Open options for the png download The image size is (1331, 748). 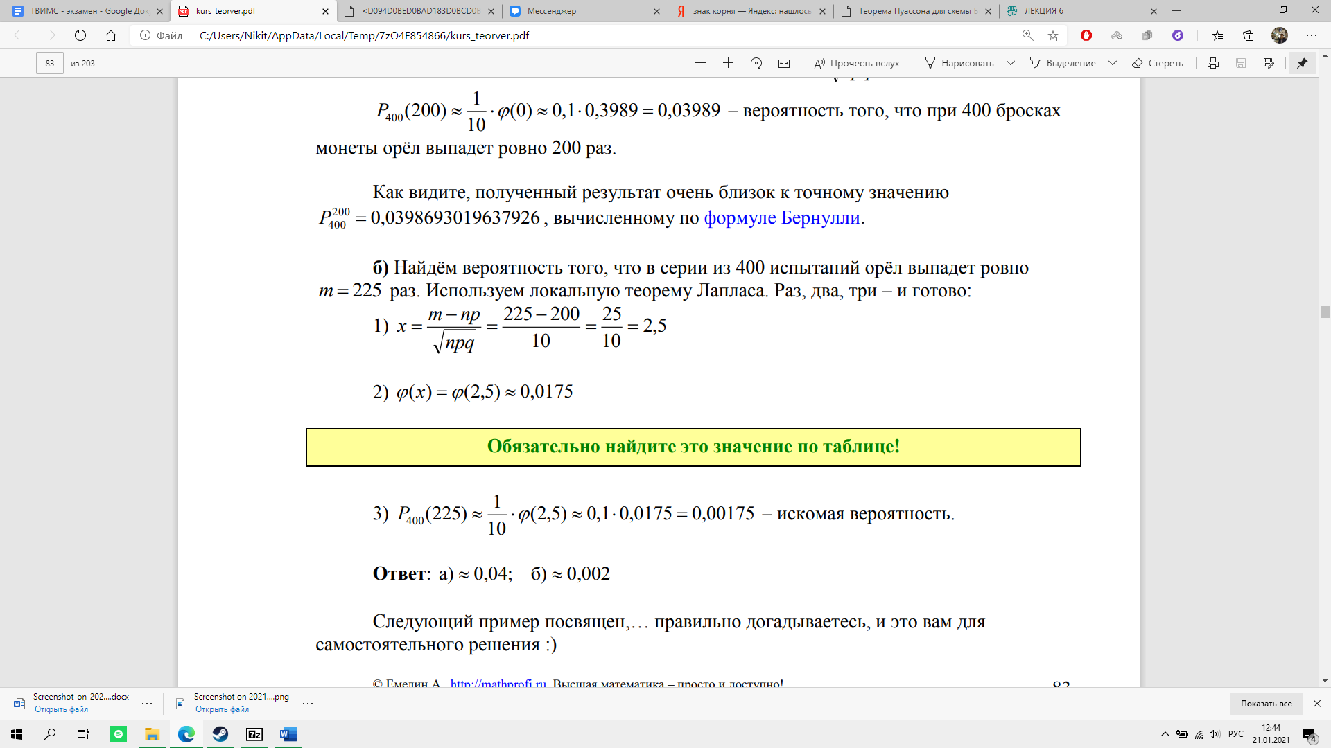click(308, 704)
